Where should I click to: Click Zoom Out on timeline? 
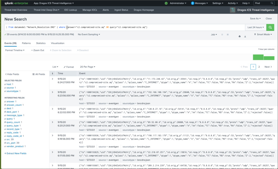(37, 50)
